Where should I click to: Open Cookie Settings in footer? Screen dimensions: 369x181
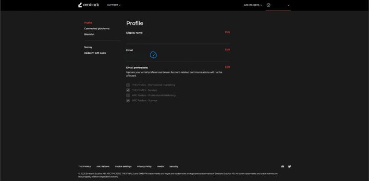pos(123,167)
